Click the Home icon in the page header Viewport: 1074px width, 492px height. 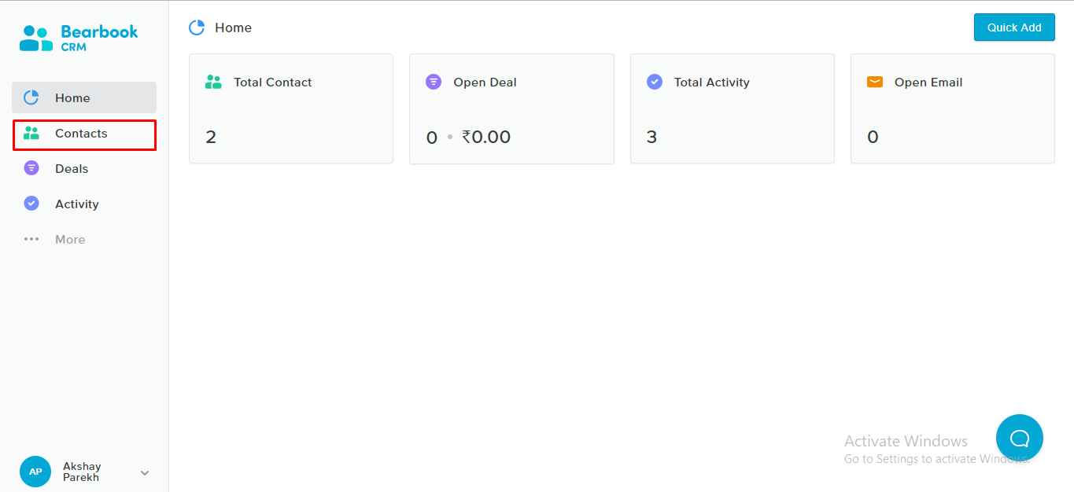click(197, 28)
